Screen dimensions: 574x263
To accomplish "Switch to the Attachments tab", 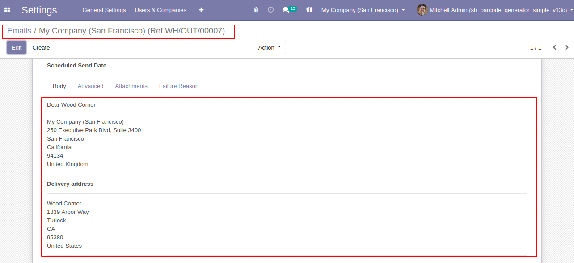I will (x=131, y=86).
